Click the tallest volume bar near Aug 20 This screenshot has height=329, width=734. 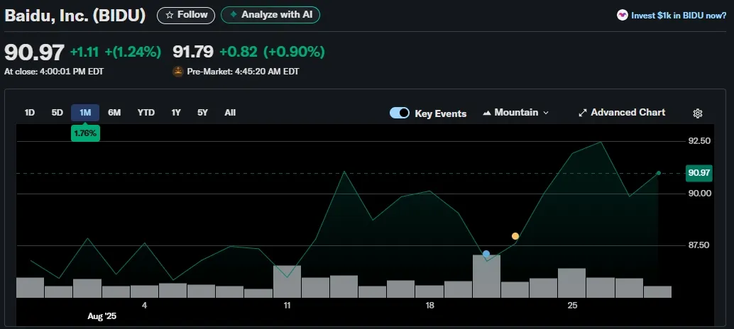point(486,277)
